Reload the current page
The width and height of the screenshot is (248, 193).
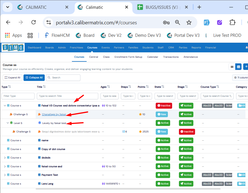click(x=33, y=22)
